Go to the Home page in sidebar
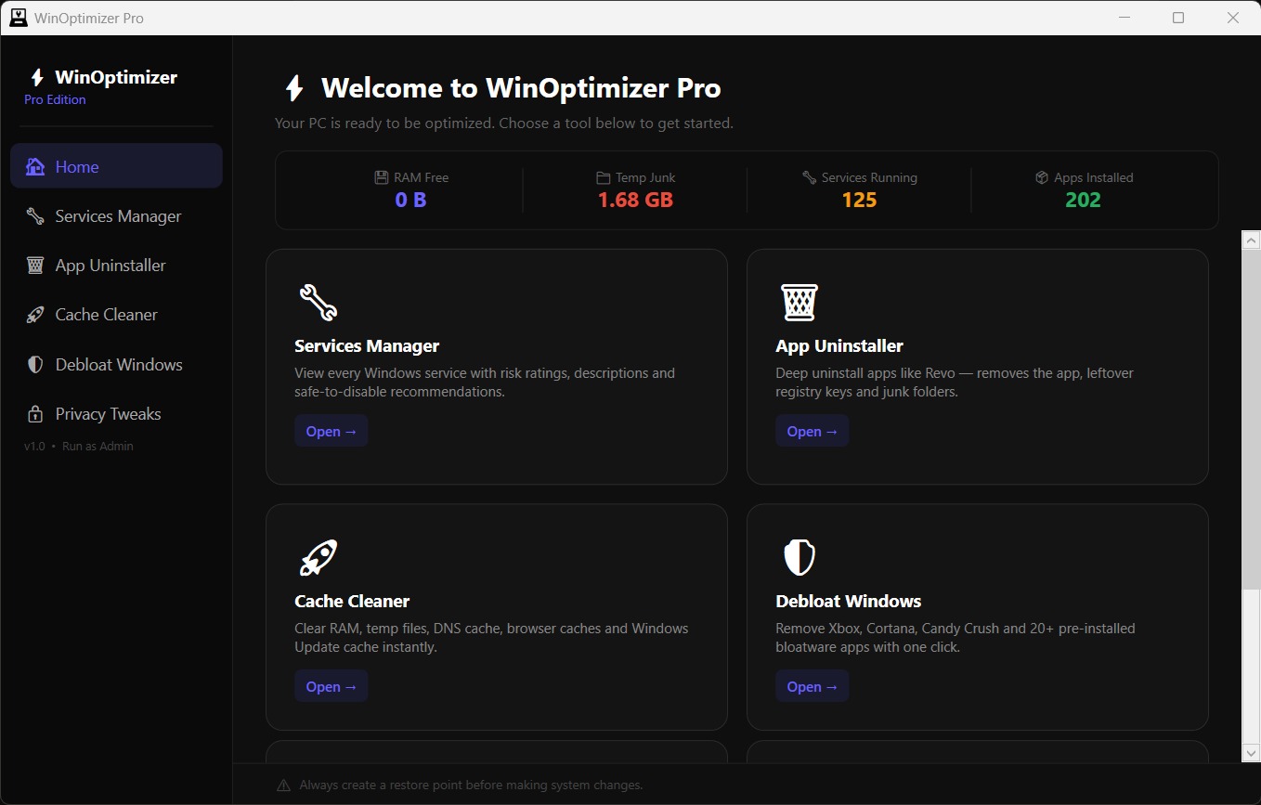The width and height of the screenshot is (1261, 805). 116,166
